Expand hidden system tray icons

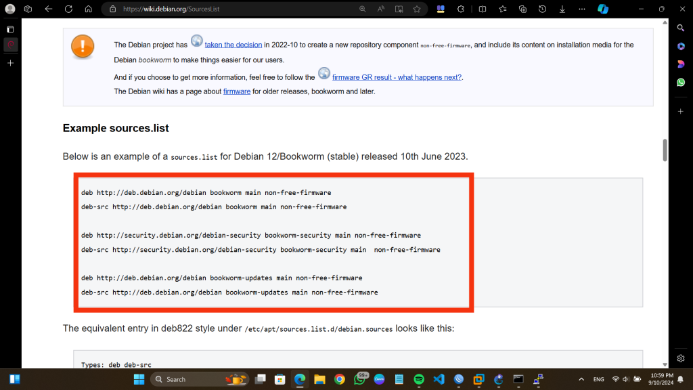pyautogui.click(x=581, y=379)
